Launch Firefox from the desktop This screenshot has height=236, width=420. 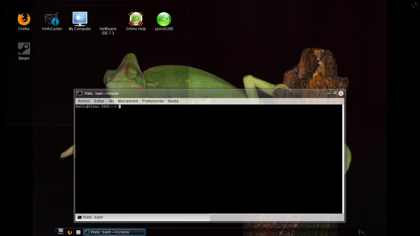(23, 19)
